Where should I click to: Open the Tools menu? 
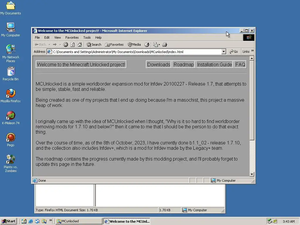pyautogui.click(x=87, y=37)
